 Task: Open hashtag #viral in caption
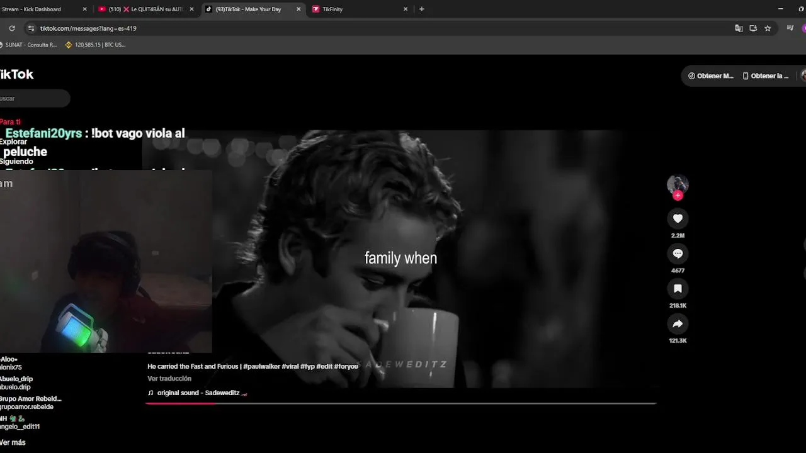[290, 366]
